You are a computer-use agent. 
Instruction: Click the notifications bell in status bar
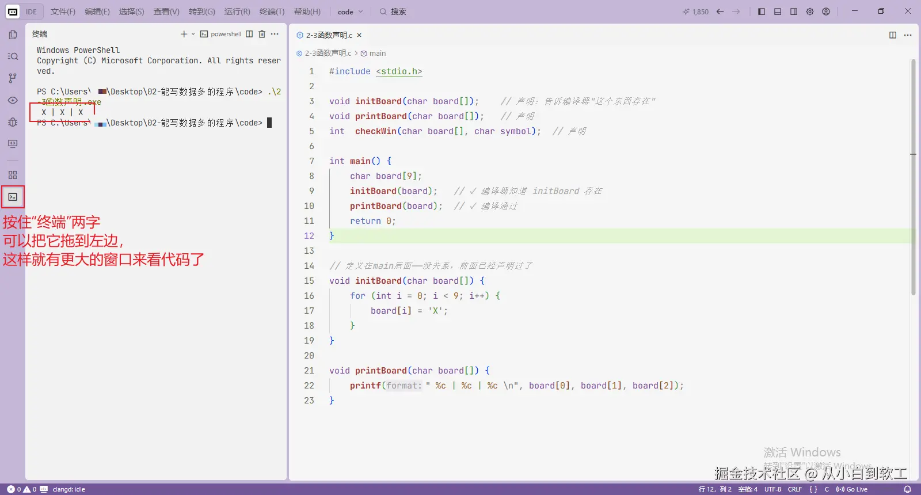point(907,489)
